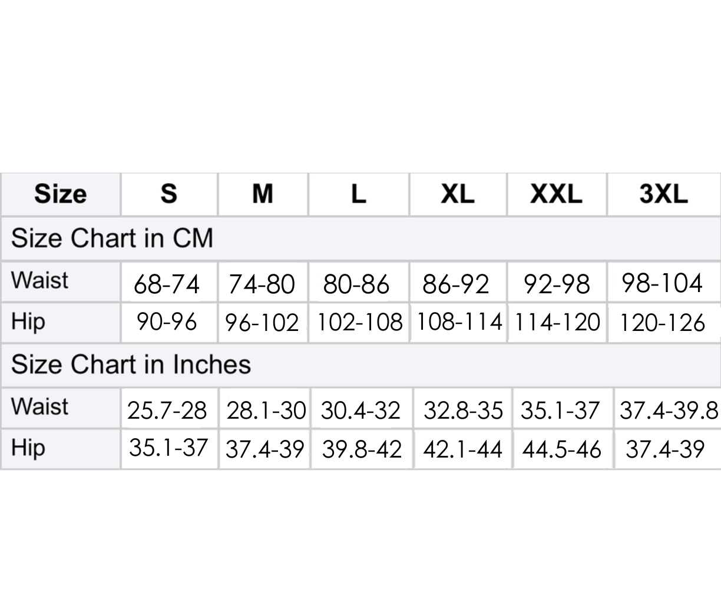Select the S column header

168,194
